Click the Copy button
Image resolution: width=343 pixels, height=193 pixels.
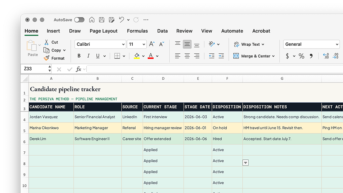click(53, 50)
